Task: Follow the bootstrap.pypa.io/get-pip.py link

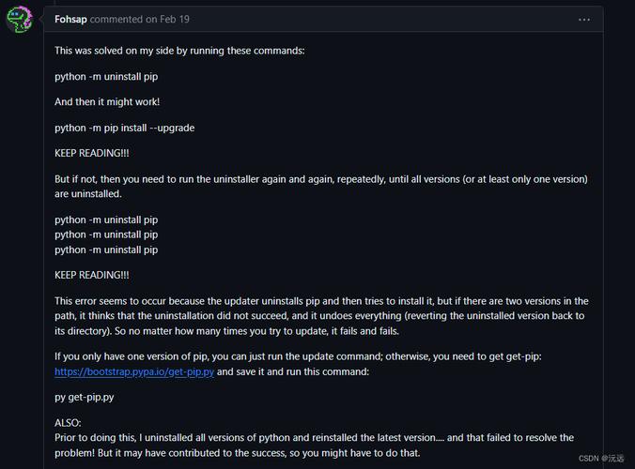Action: (x=134, y=371)
